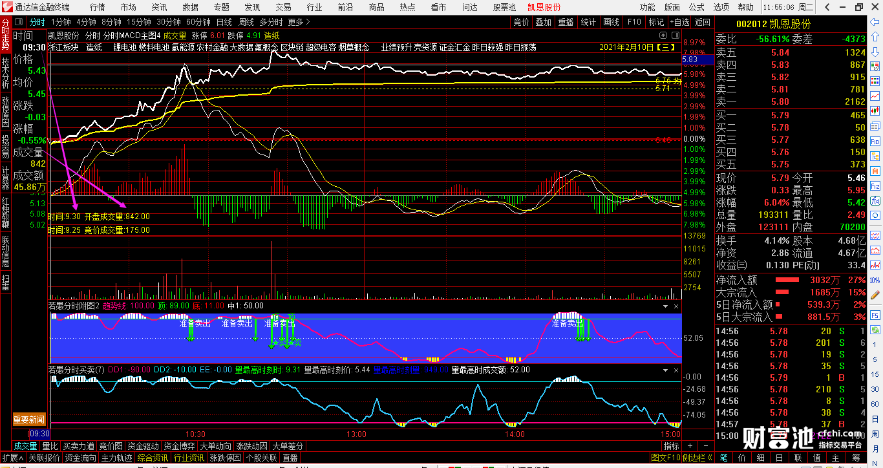The image size is (883, 468).
Task: Close the 若愚分时买卖 indicator panel
Action: click(676, 370)
